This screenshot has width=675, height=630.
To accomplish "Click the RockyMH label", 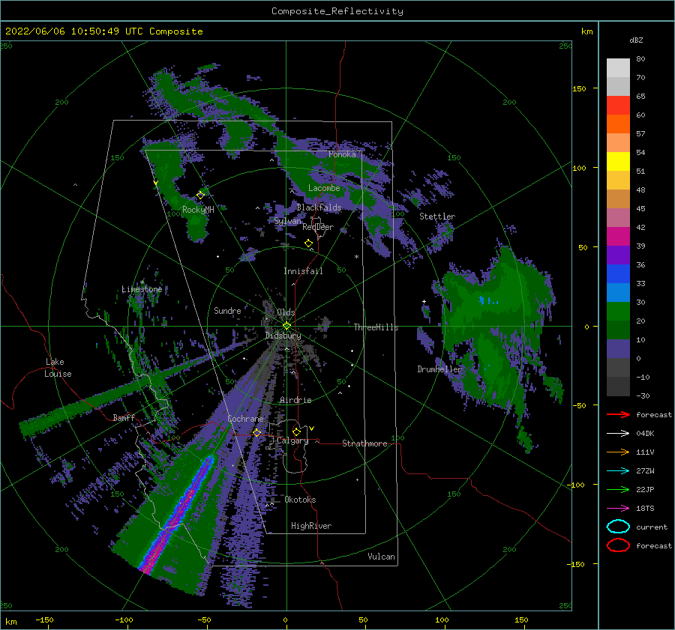I will click(198, 210).
